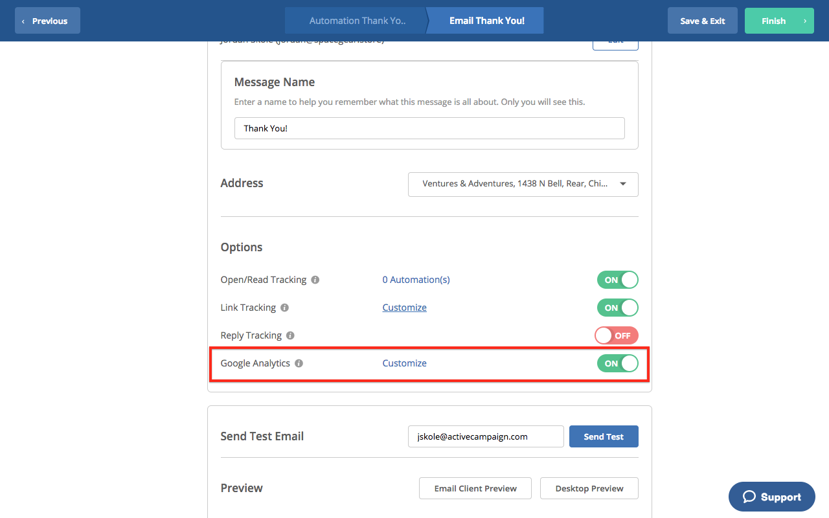The width and height of the screenshot is (829, 518).
Task: Select the Email Thank You! step tab
Action: 486,21
